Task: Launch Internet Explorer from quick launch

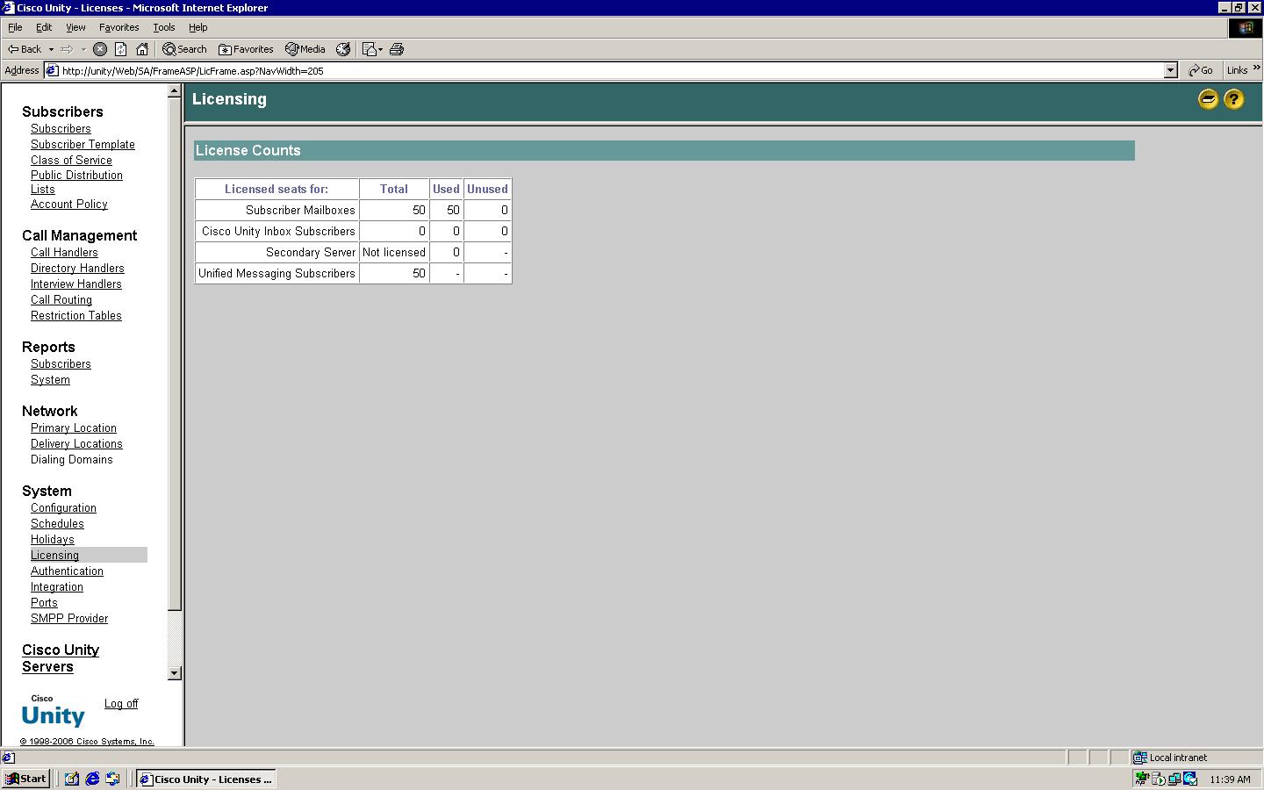Action: click(x=92, y=779)
